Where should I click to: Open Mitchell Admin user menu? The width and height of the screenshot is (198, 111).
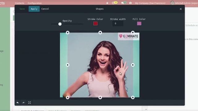[x=184, y=3]
